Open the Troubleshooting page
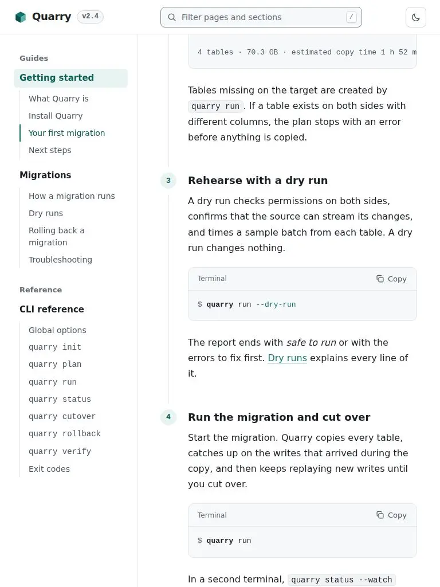Image resolution: width=440 pixels, height=587 pixels. 60,260
